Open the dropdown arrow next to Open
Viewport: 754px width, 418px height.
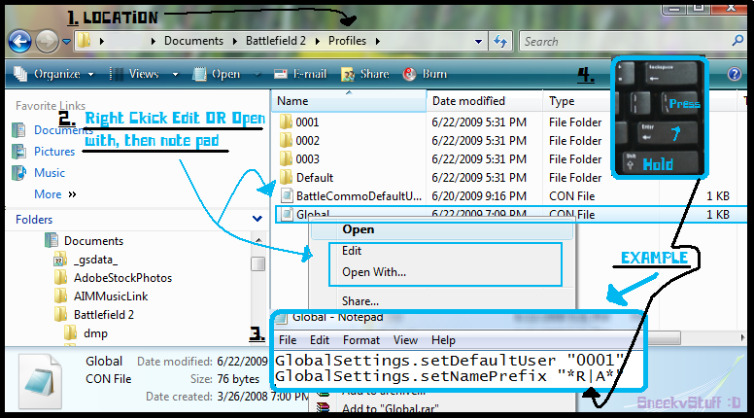(x=257, y=75)
